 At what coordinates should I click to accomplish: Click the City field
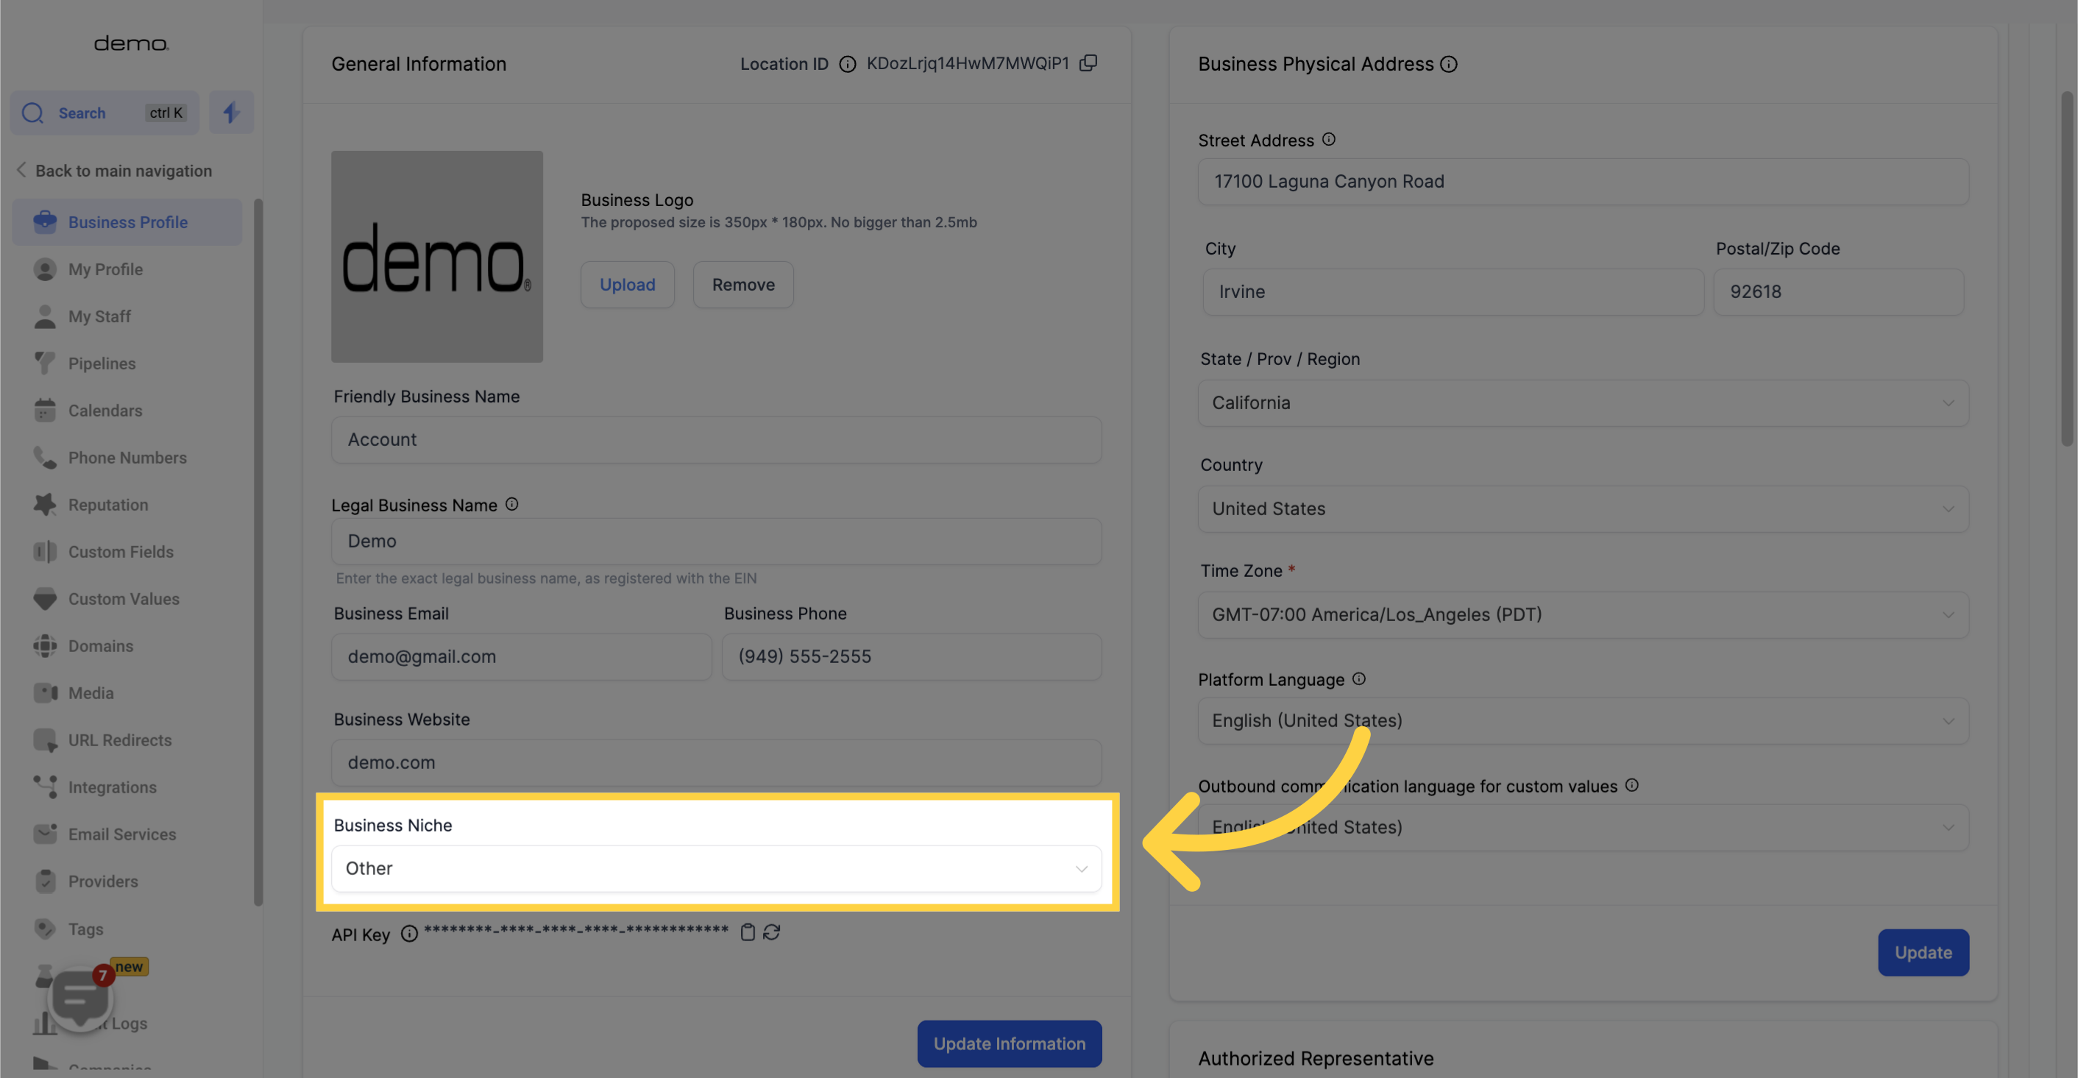[1453, 292]
